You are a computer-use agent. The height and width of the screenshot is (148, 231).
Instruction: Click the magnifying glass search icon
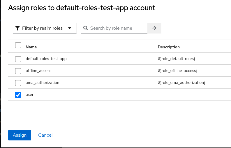(86, 28)
